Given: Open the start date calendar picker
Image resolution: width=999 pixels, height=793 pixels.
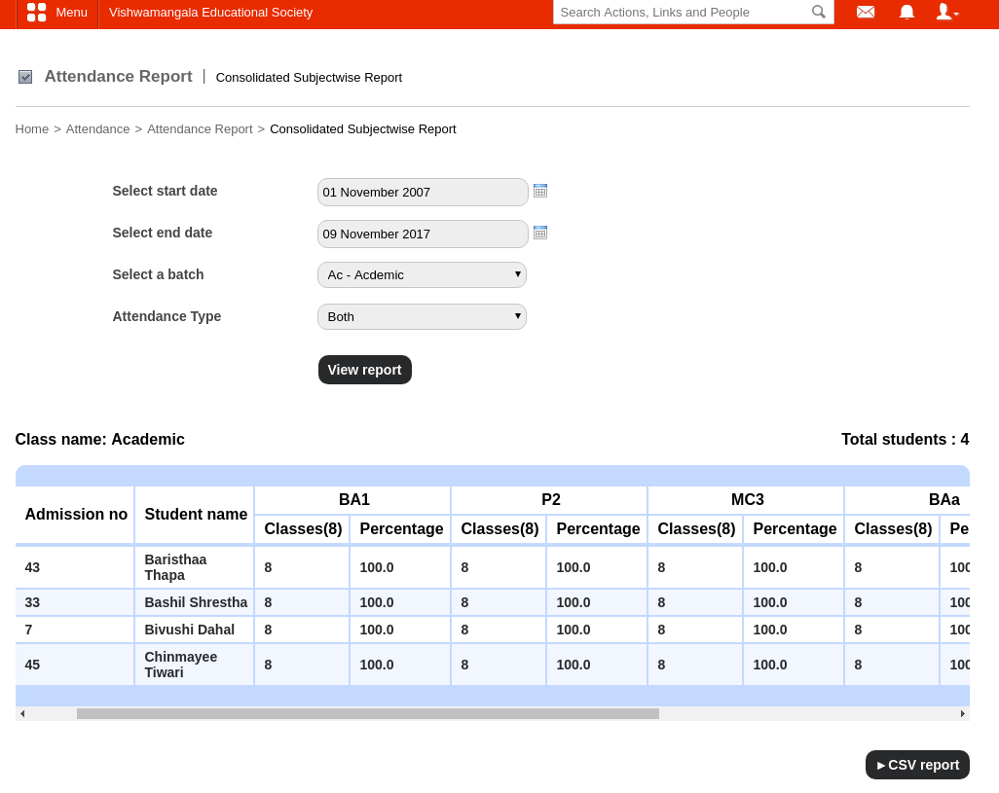Looking at the screenshot, I should pyautogui.click(x=540, y=191).
